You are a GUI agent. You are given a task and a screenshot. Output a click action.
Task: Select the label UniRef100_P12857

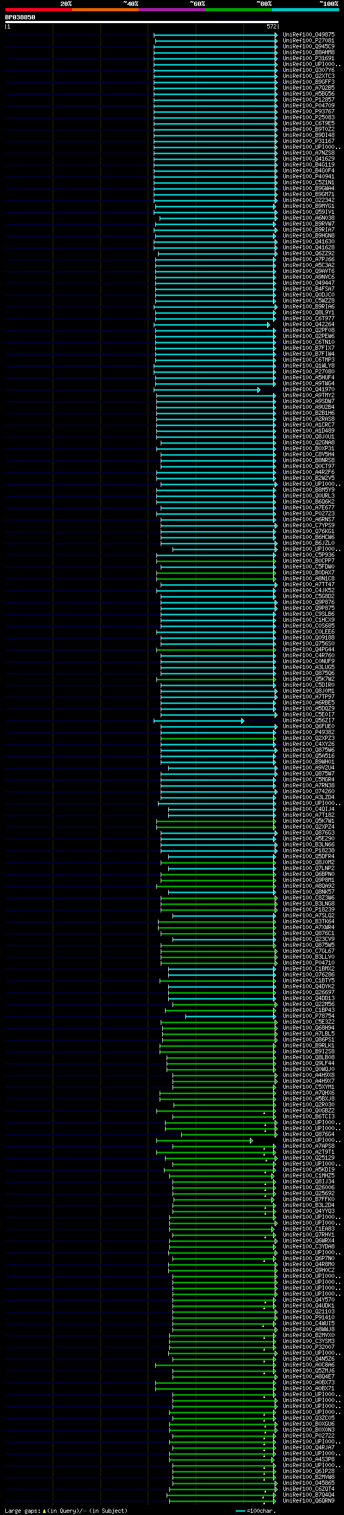coord(308,99)
